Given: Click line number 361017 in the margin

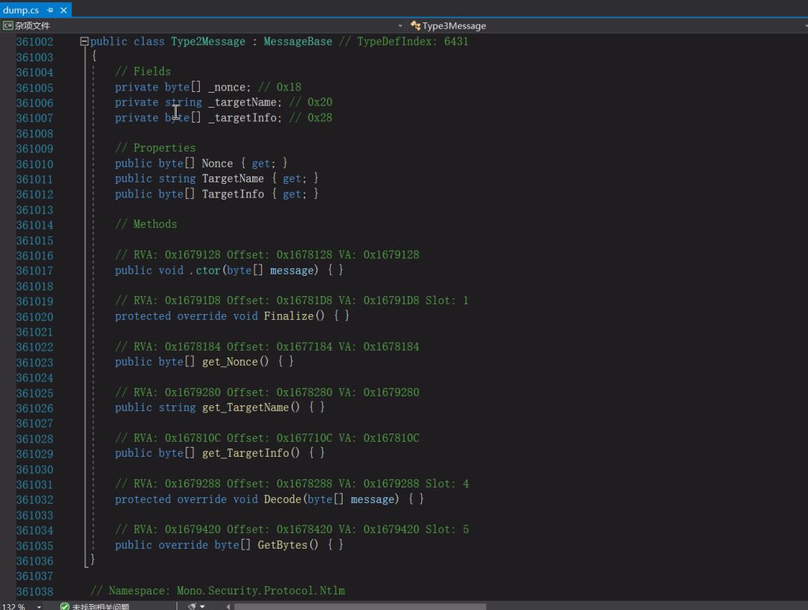Looking at the screenshot, I should (34, 271).
